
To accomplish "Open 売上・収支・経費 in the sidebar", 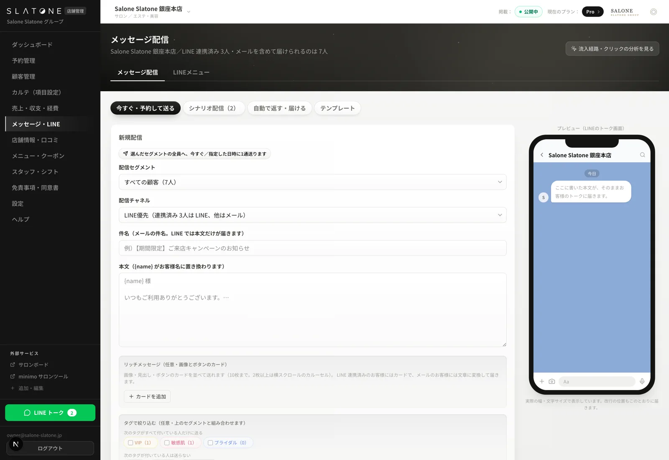I will (50, 108).
